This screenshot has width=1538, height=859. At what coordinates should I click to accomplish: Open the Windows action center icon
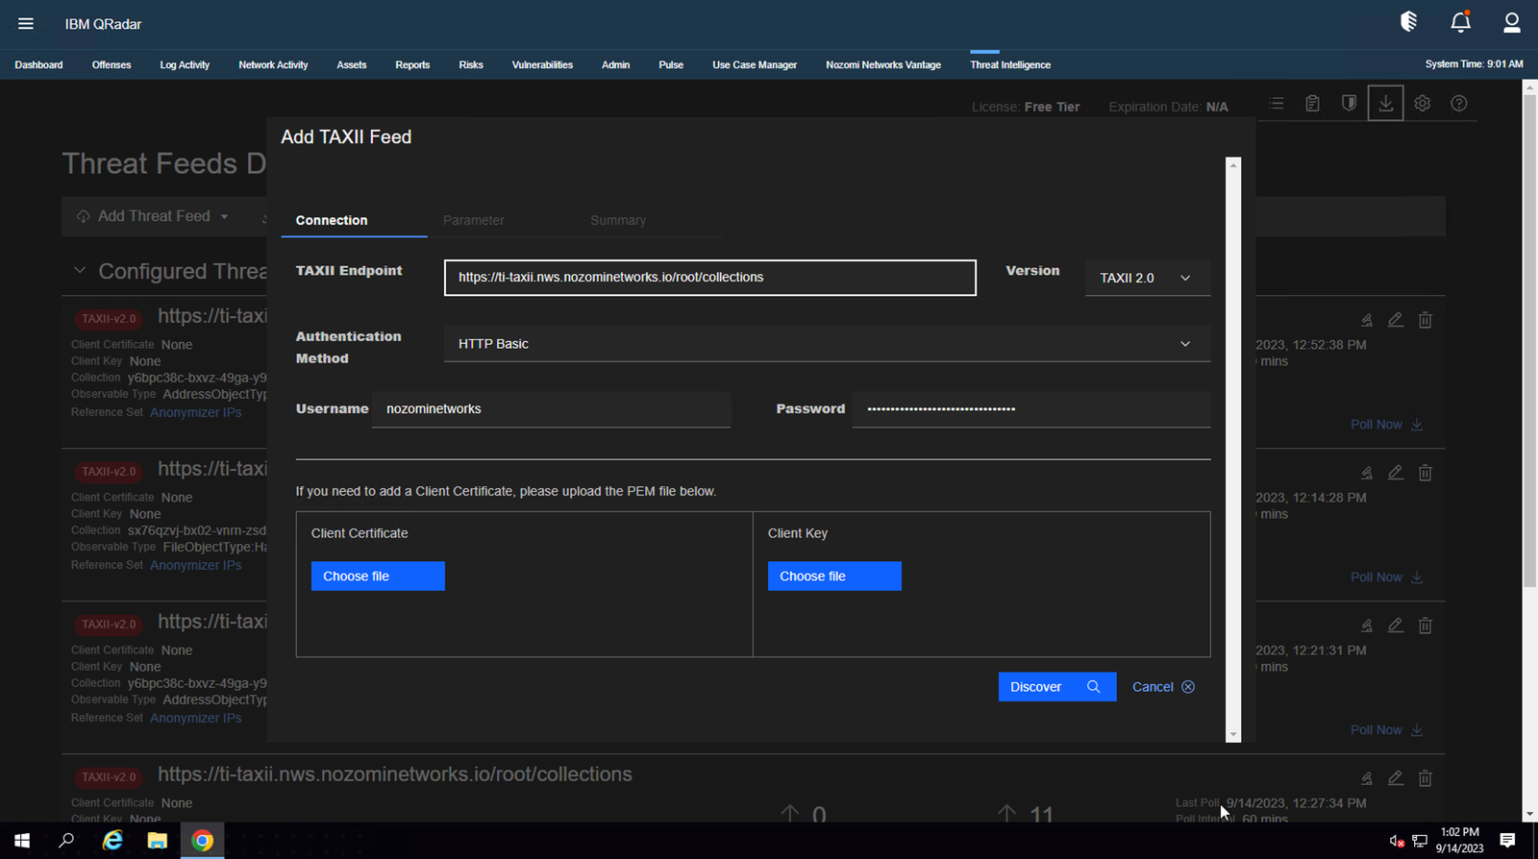(1507, 841)
